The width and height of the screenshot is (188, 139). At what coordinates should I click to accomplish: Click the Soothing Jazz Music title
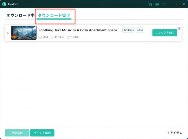[x=80, y=30]
